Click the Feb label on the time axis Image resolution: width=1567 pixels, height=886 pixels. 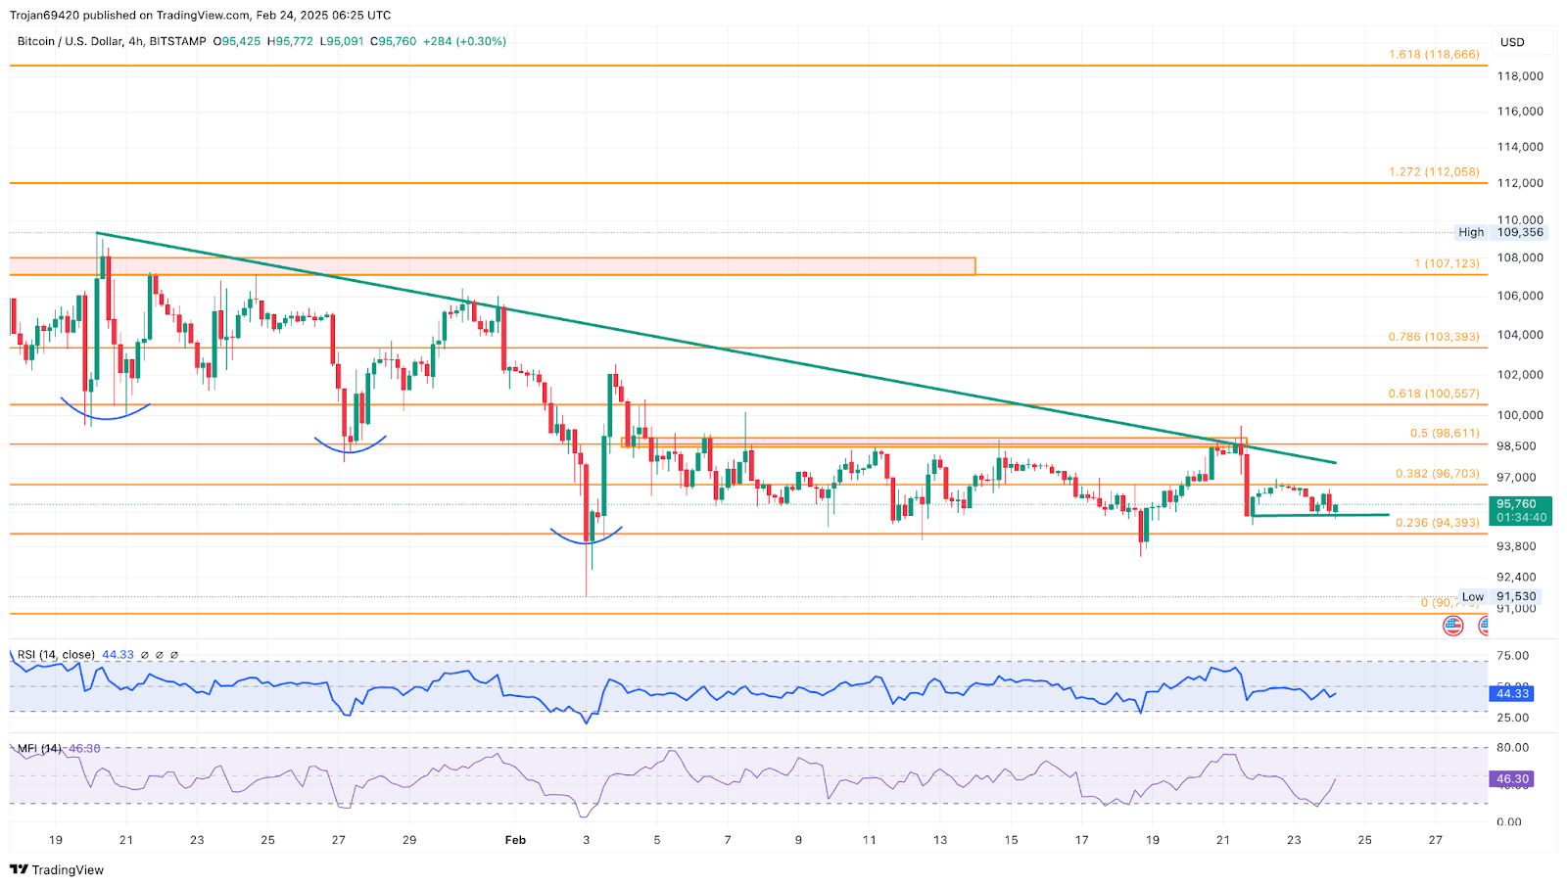point(515,840)
